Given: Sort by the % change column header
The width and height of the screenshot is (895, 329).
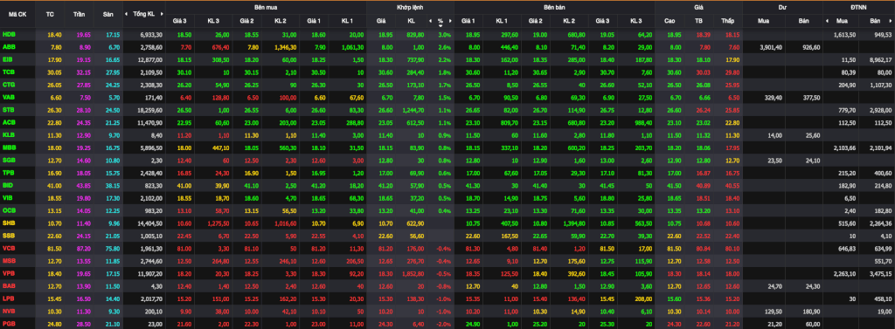Looking at the screenshot, I should coord(441,22).
